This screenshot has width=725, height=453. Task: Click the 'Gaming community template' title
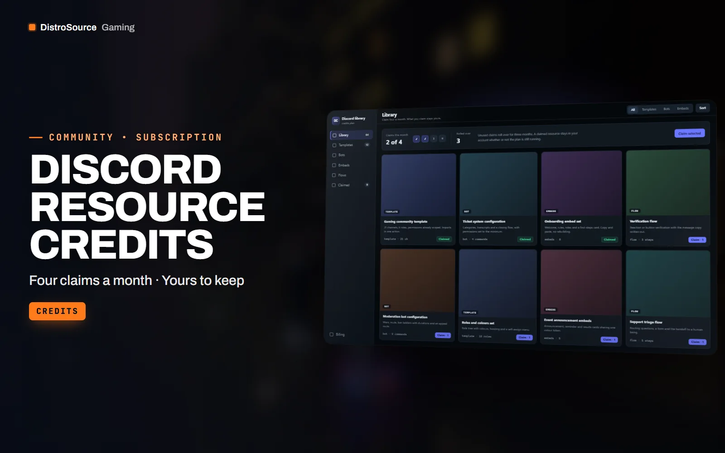[x=406, y=222]
